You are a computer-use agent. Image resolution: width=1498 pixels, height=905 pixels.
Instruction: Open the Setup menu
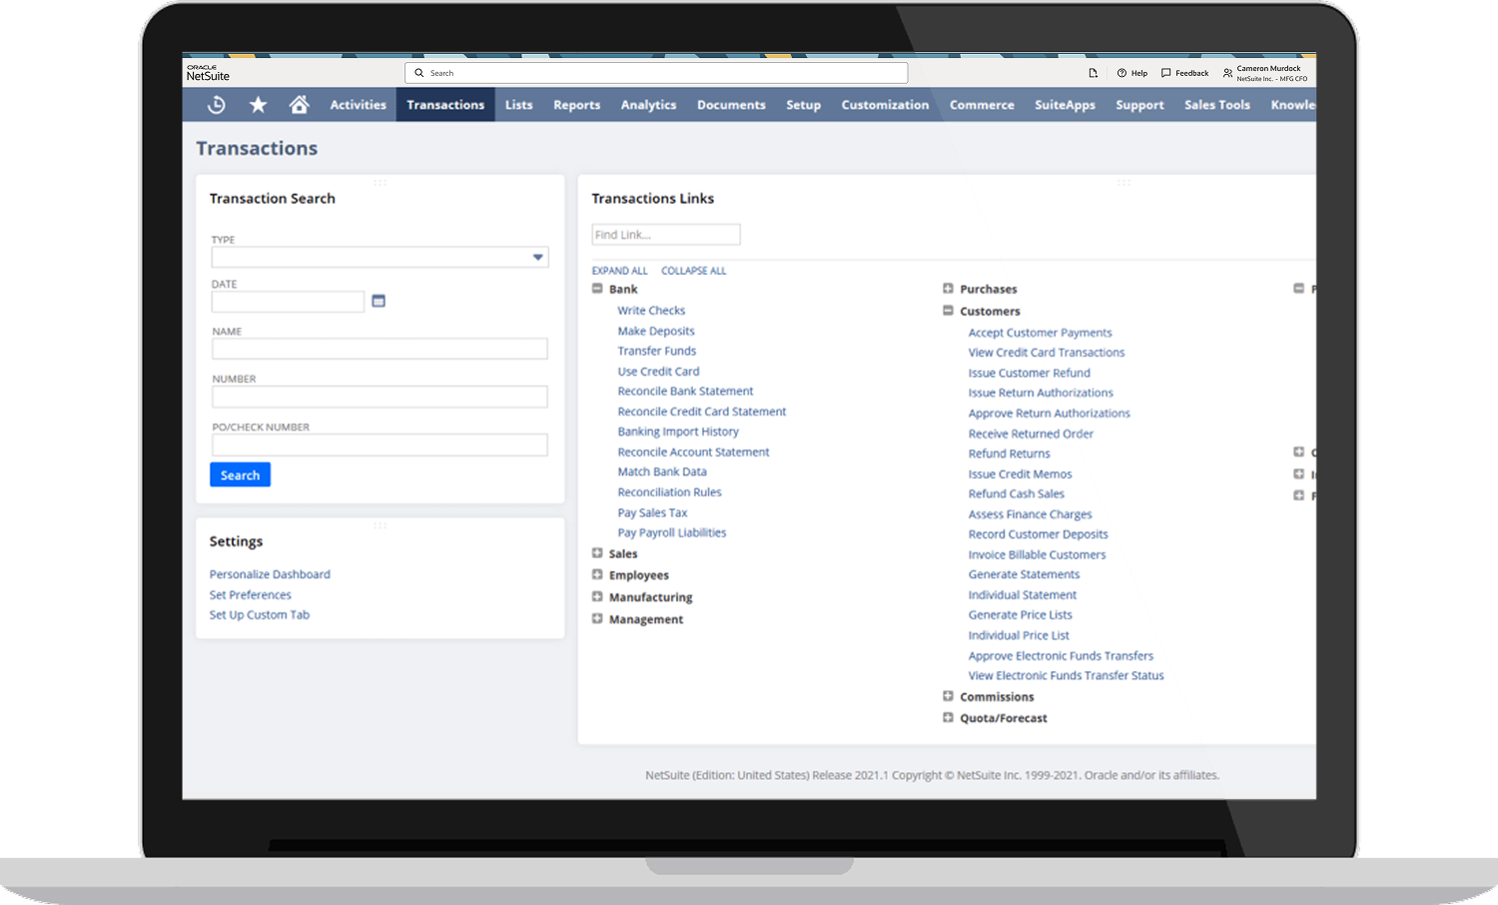[803, 105]
